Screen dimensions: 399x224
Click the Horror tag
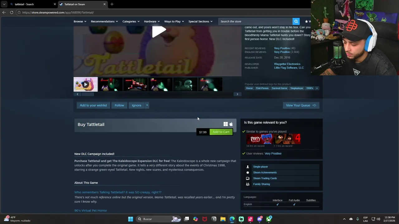coord(249,88)
